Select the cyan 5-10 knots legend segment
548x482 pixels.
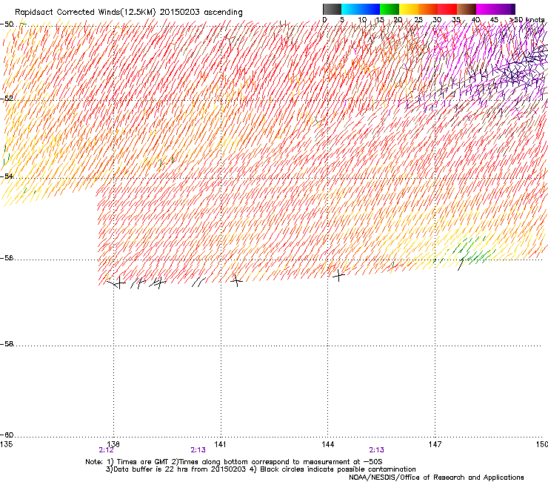(x=351, y=9)
